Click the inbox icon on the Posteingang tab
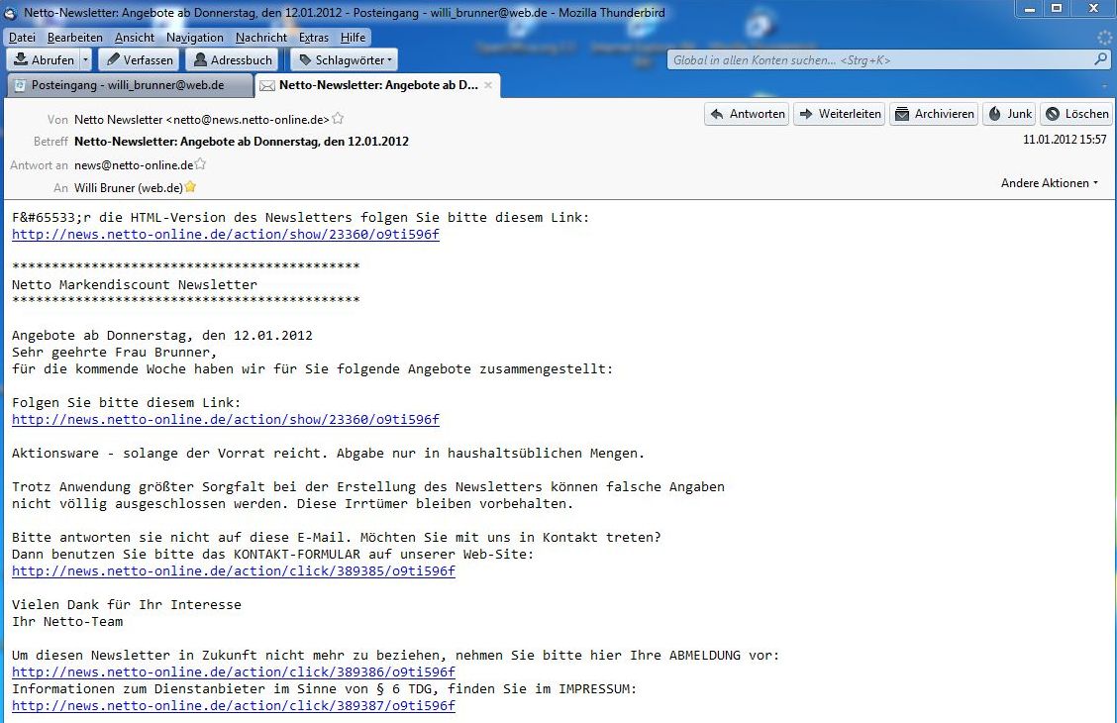 [19, 85]
